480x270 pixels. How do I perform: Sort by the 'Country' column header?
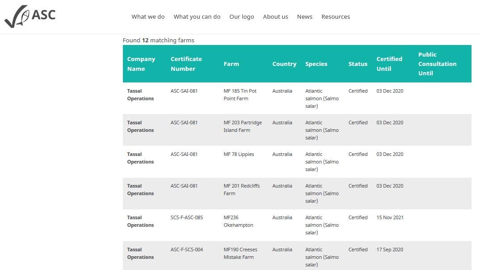pos(284,64)
